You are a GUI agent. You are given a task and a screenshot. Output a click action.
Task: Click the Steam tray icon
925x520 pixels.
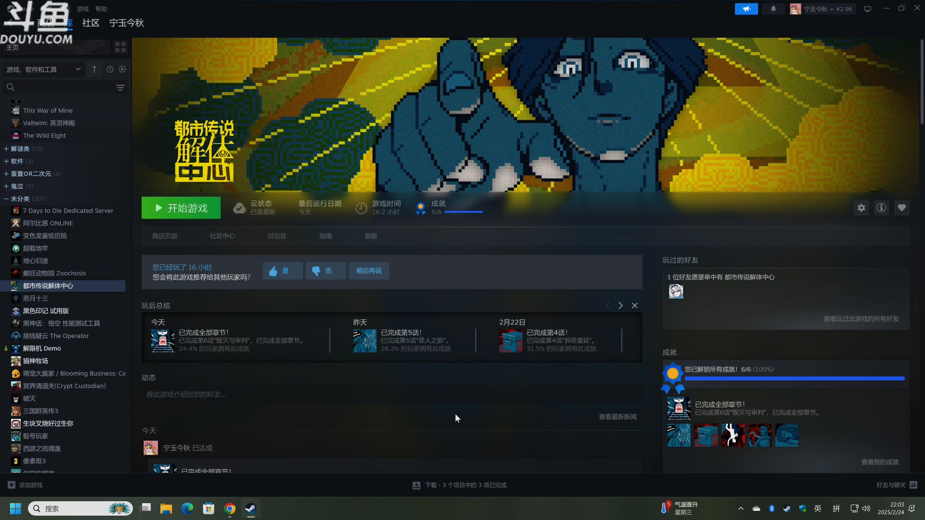pyautogui.click(x=787, y=508)
